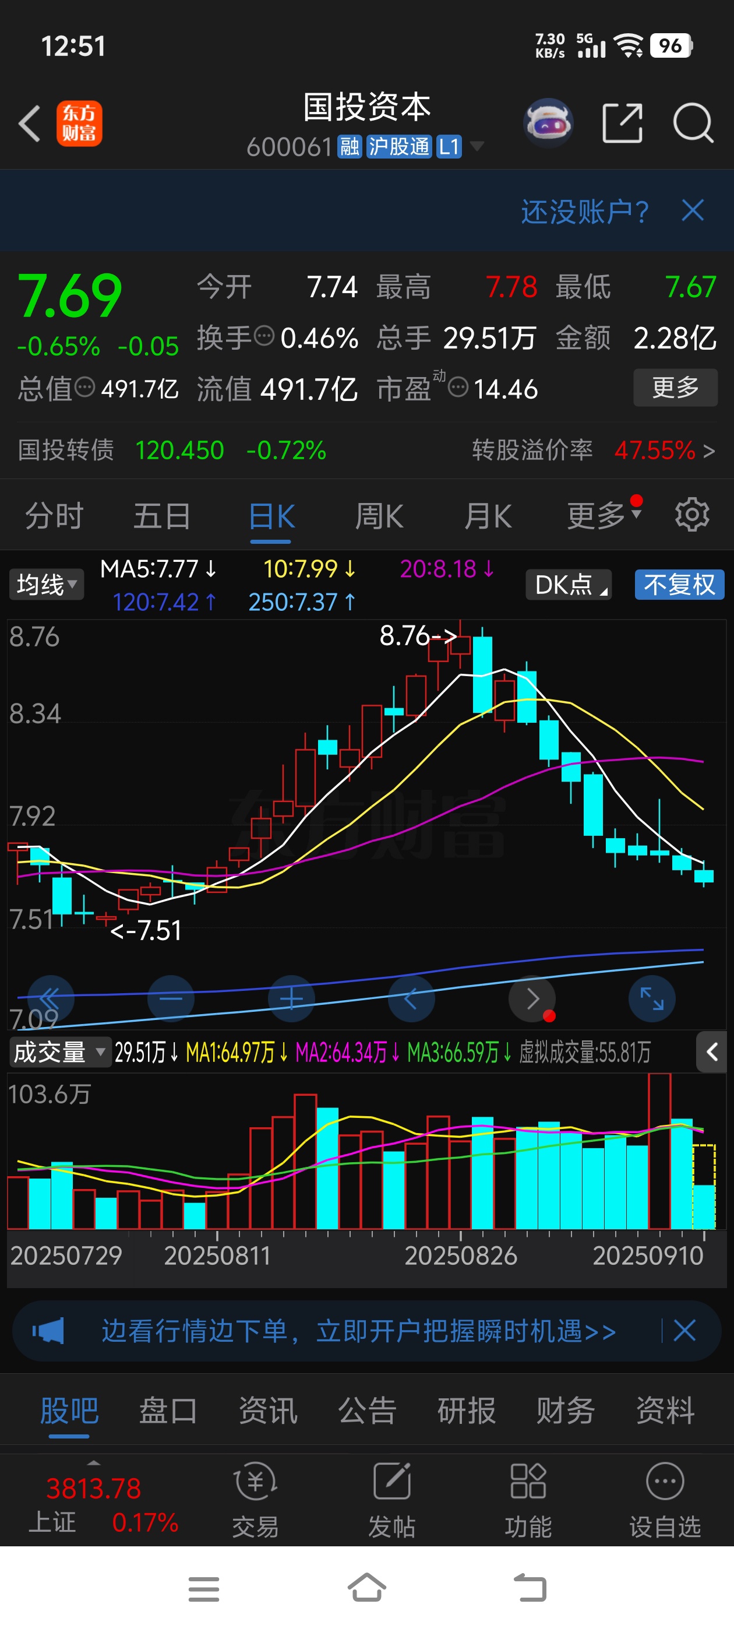
Task: Tap the dashed virtual volume bar
Action: [x=704, y=1186]
